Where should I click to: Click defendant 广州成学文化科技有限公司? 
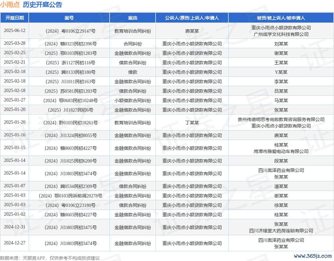click(x=281, y=34)
